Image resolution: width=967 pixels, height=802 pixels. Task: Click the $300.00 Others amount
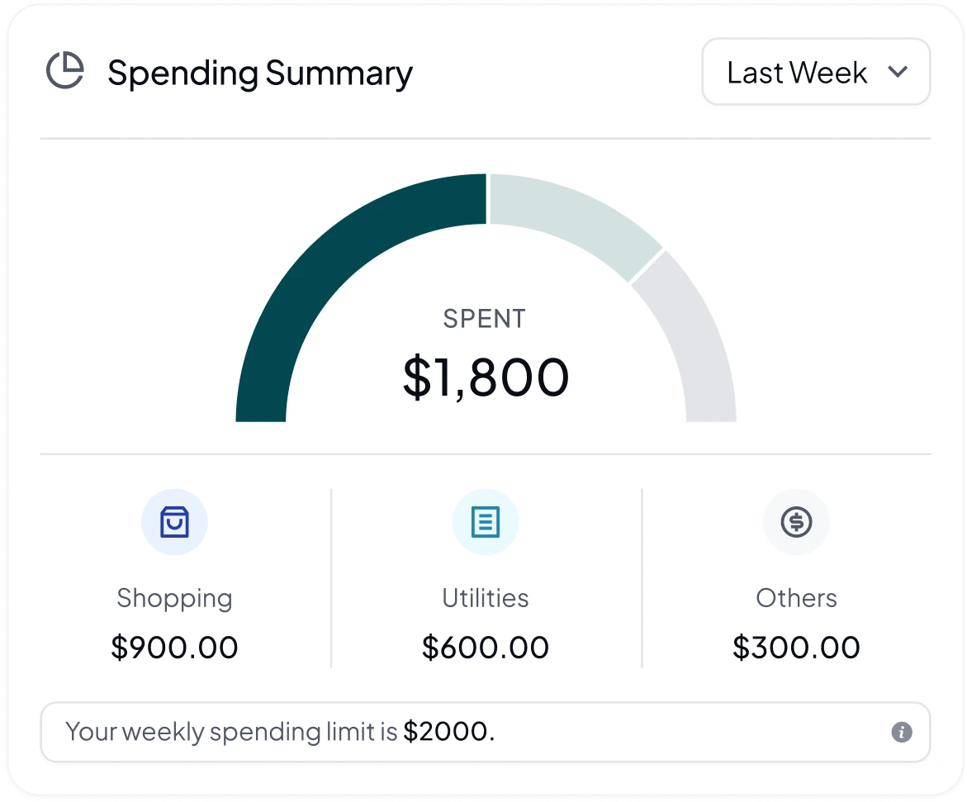[796, 648]
